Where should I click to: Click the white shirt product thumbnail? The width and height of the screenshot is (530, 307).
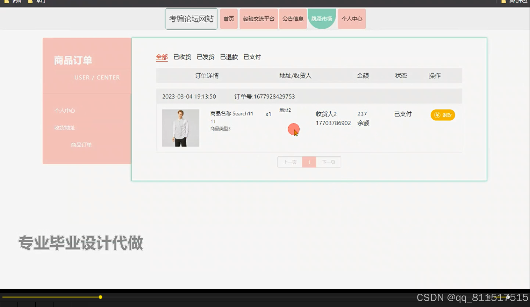pyautogui.click(x=180, y=128)
